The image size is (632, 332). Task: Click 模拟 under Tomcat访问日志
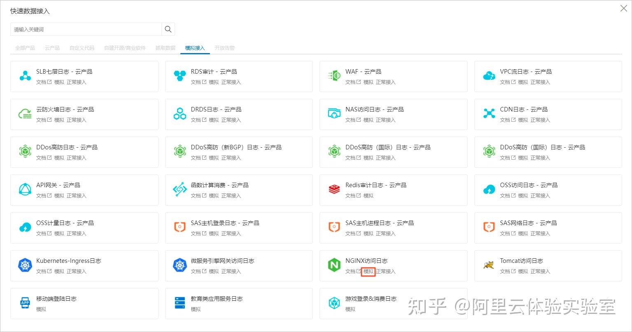coord(523,272)
